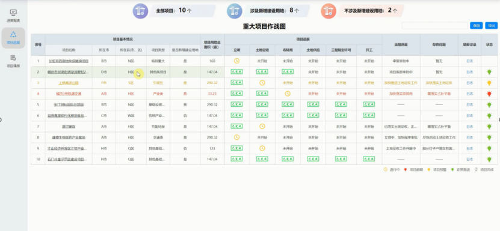The image size is (500, 231).
Task: Open row 10 project name link
Action: point(67,159)
